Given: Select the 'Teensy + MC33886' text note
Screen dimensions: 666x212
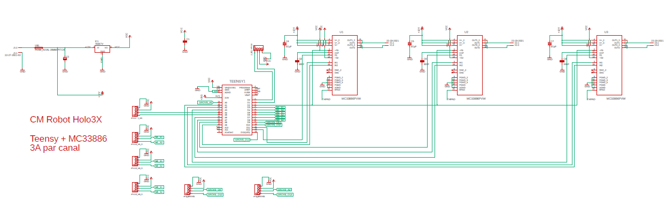Looking at the screenshot, I should [x=68, y=138].
